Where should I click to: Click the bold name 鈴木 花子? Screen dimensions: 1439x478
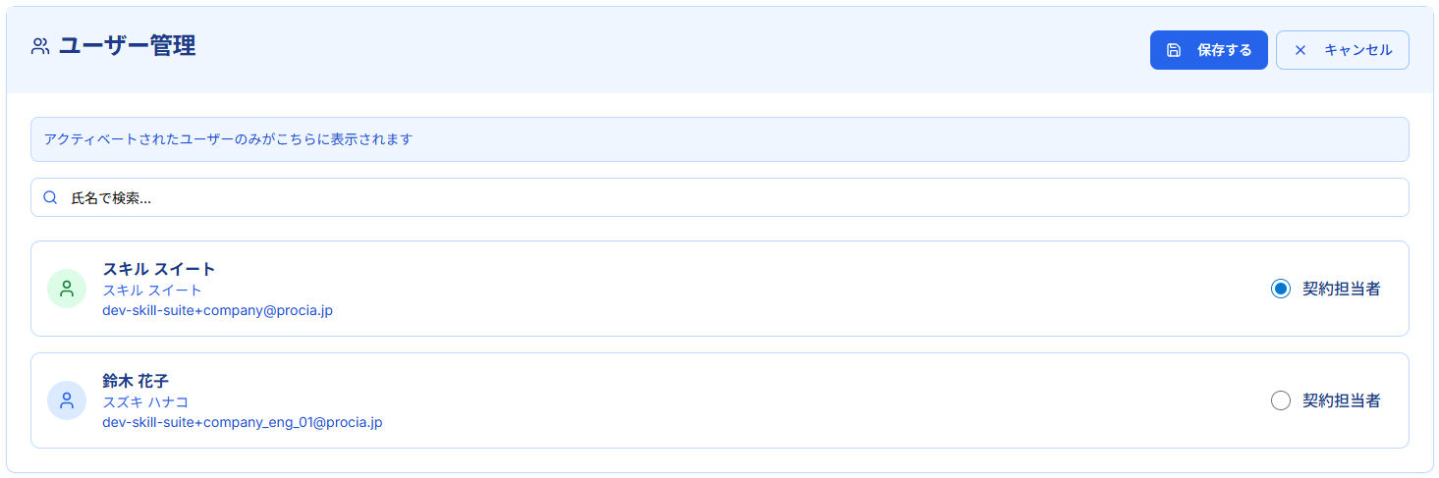(x=138, y=381)
